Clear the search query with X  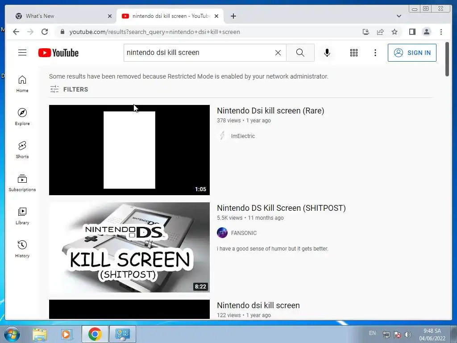pos(278,53)
